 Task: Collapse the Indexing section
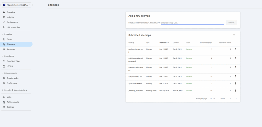point(3,34)
